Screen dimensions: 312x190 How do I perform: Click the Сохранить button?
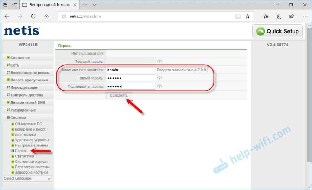pyautogui.click(x=118, y=96)
